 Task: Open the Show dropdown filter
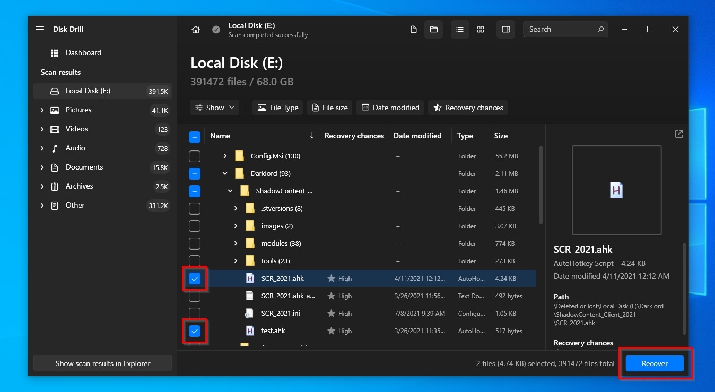coord(214,108)
